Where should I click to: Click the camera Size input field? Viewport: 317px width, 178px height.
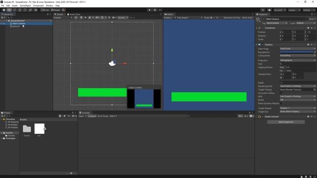click(298, 64)
